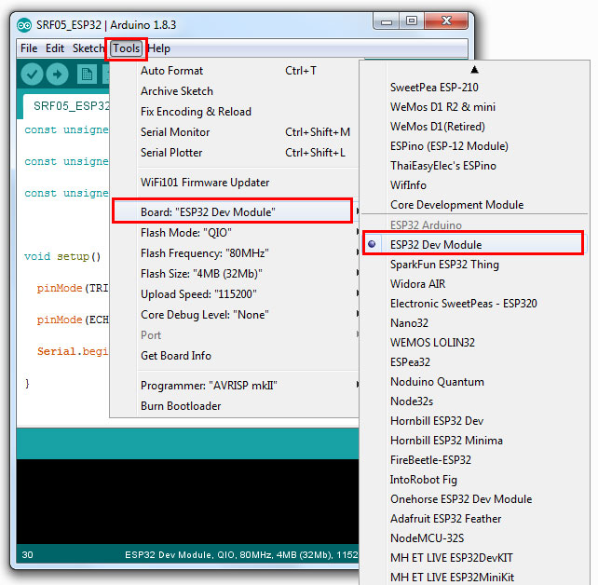Click Get Board Info
The width and height of the screenshot is (598, 585).
click(234, 356)
